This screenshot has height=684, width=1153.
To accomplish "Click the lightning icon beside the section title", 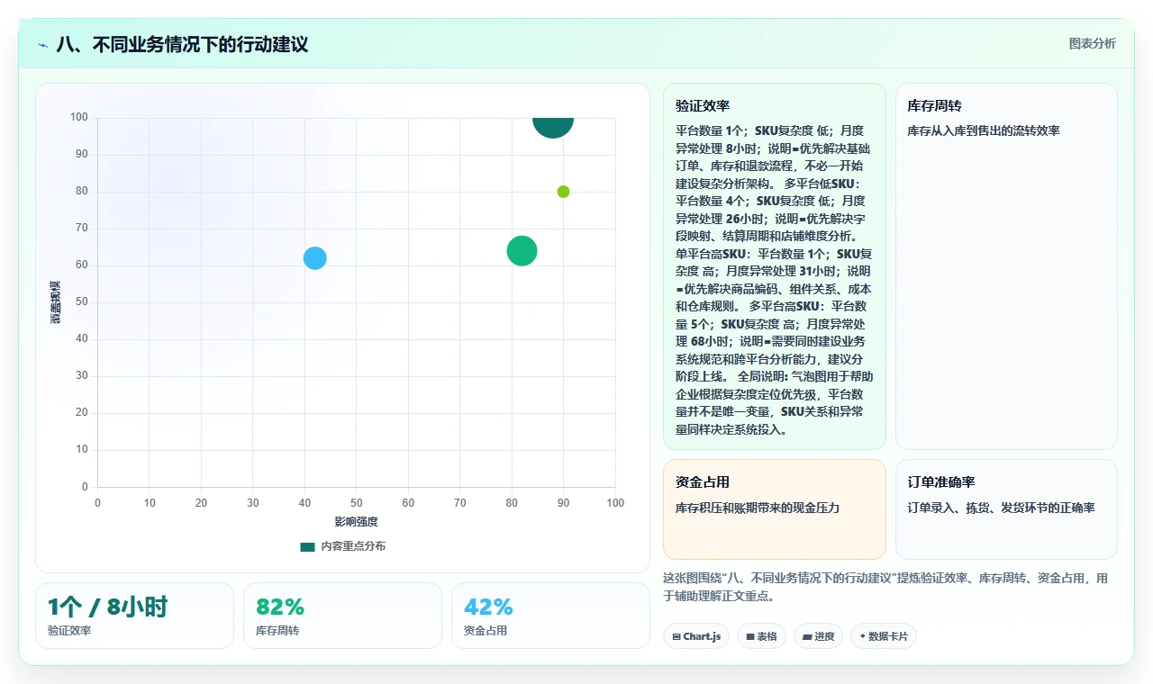I will point(43,45).
